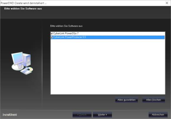Click the Alles löschen button
Viewport: 171px width, 119px height.
click(x=154, y=100)
